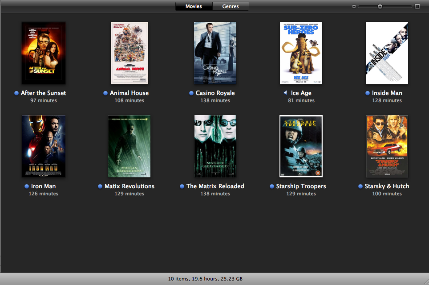Select the Inside Man poster

[387, 53]
